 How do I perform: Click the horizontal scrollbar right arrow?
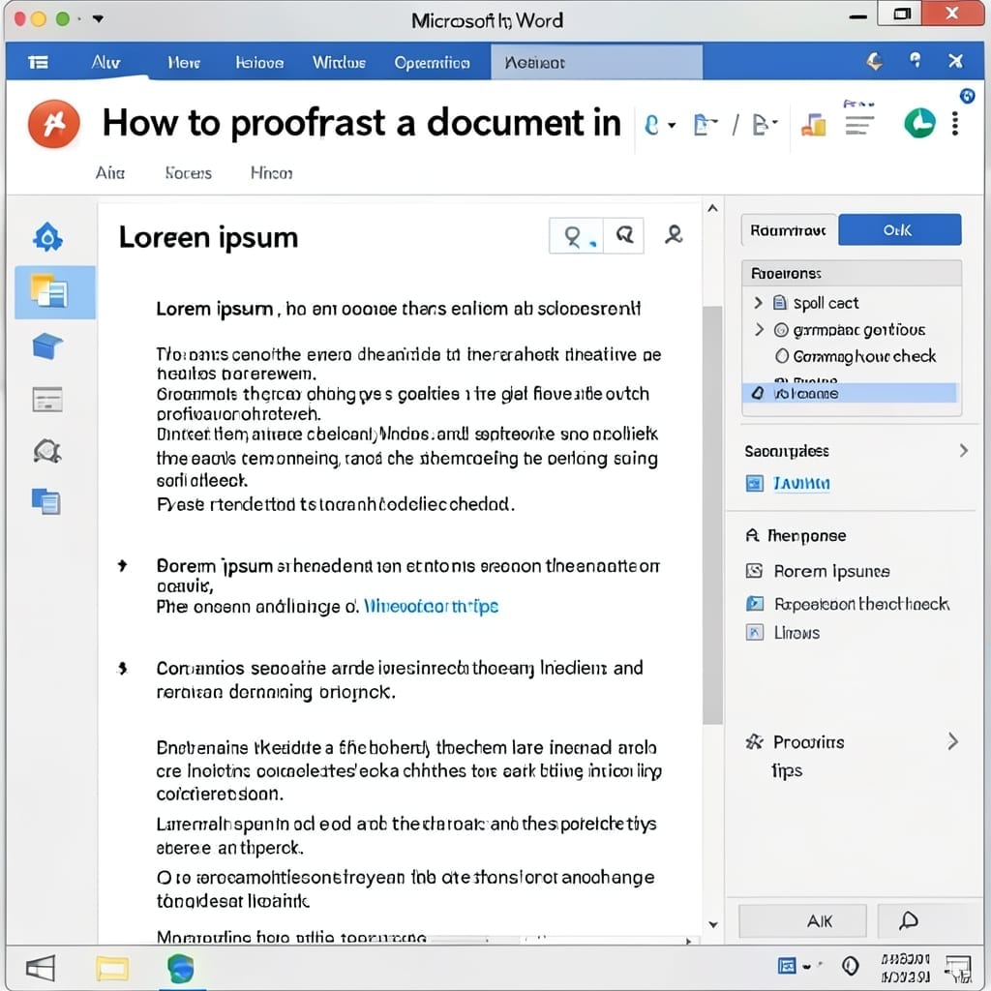(x=689, y=941)
